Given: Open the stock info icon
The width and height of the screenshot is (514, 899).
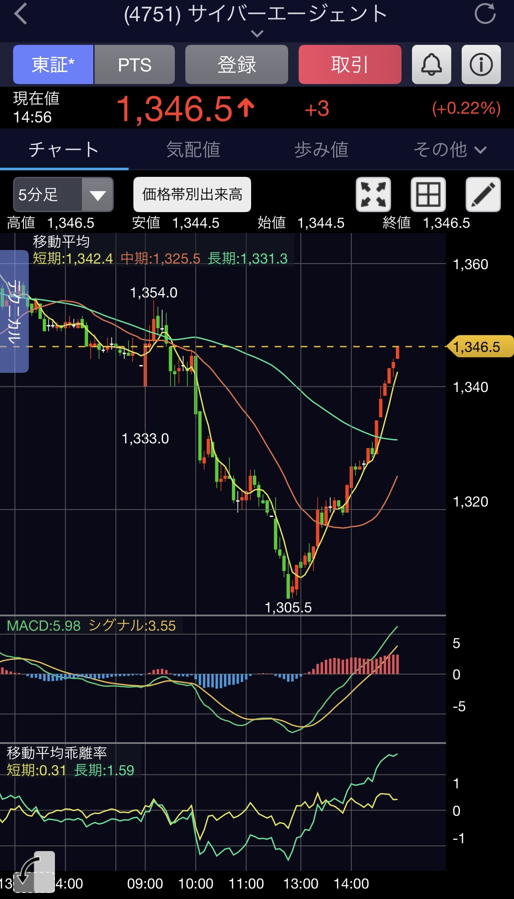Looking at the screenshot, I should tap(481, 64).
